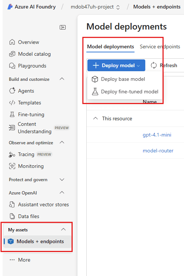Click the Name column header
The height and width of the screenshot is (276, 184).
pos(150,102)
